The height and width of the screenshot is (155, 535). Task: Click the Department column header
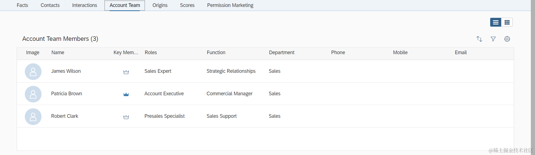tap(281, 52)
